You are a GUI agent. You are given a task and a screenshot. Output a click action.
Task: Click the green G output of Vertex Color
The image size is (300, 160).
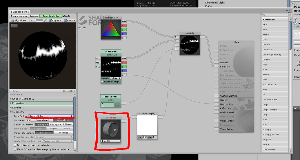tap(124, 30)
